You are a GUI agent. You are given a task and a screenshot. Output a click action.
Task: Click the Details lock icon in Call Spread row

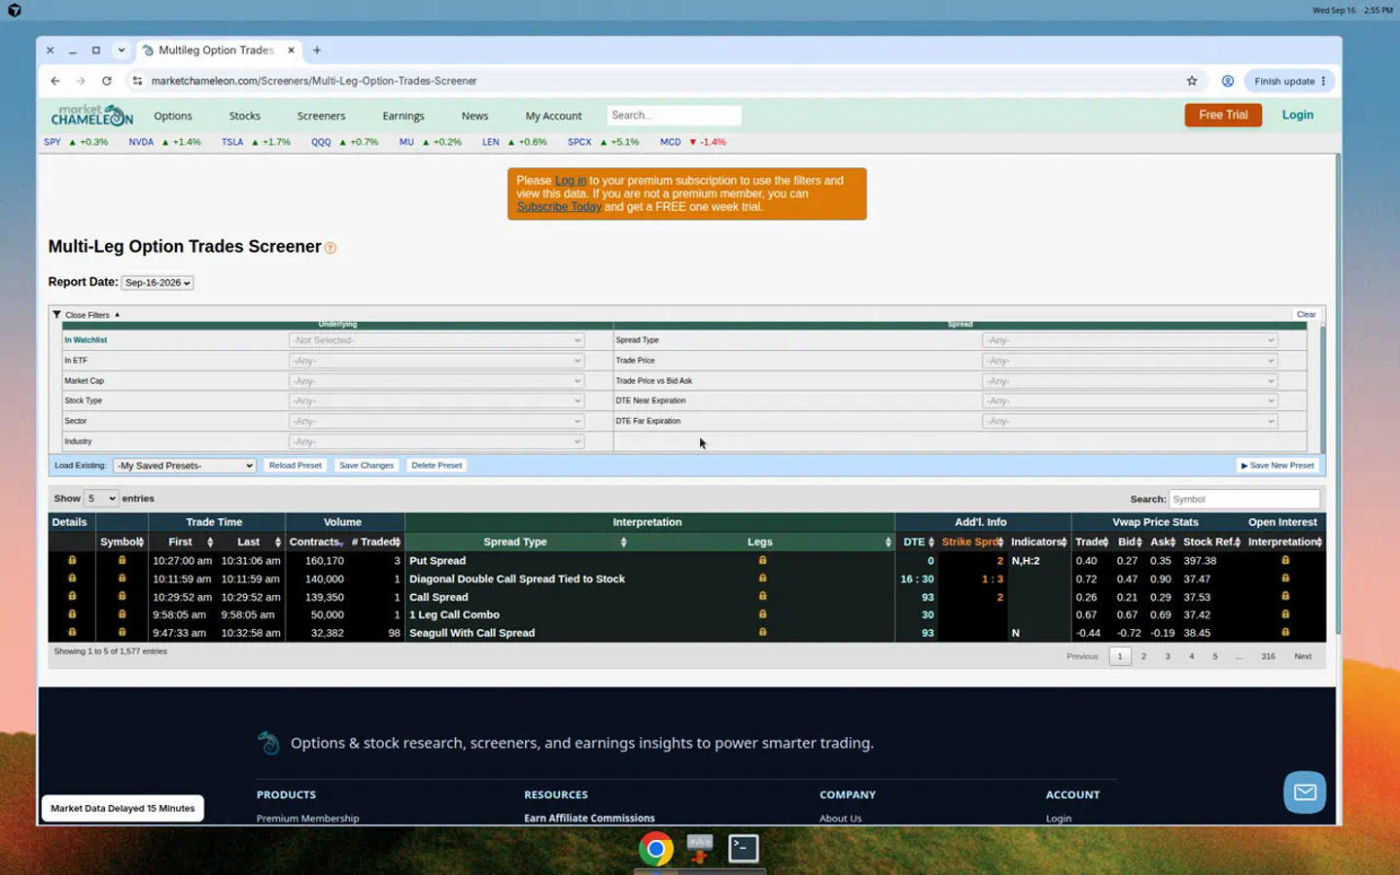point(72,596)
